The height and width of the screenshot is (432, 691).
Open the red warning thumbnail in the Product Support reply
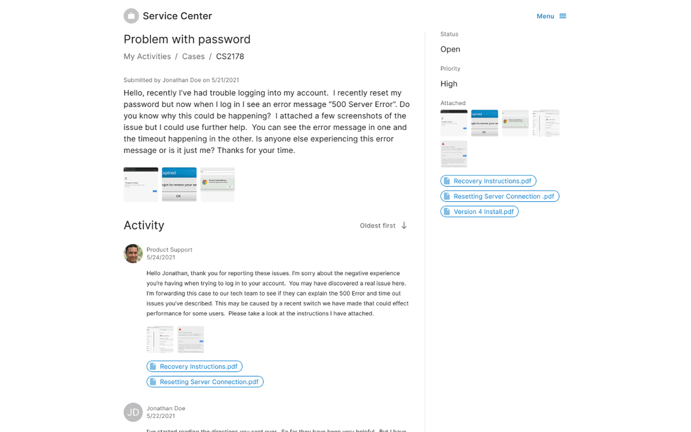(x=191, y=340)
